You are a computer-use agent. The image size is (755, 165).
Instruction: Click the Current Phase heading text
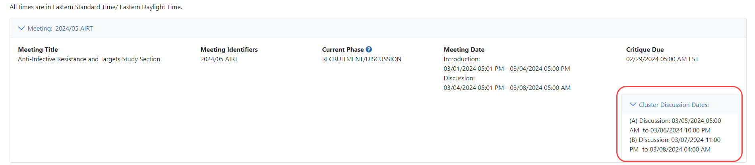coord(343,50)
